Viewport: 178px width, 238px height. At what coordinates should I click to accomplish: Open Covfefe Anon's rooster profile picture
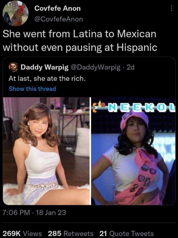click(15, 14)
